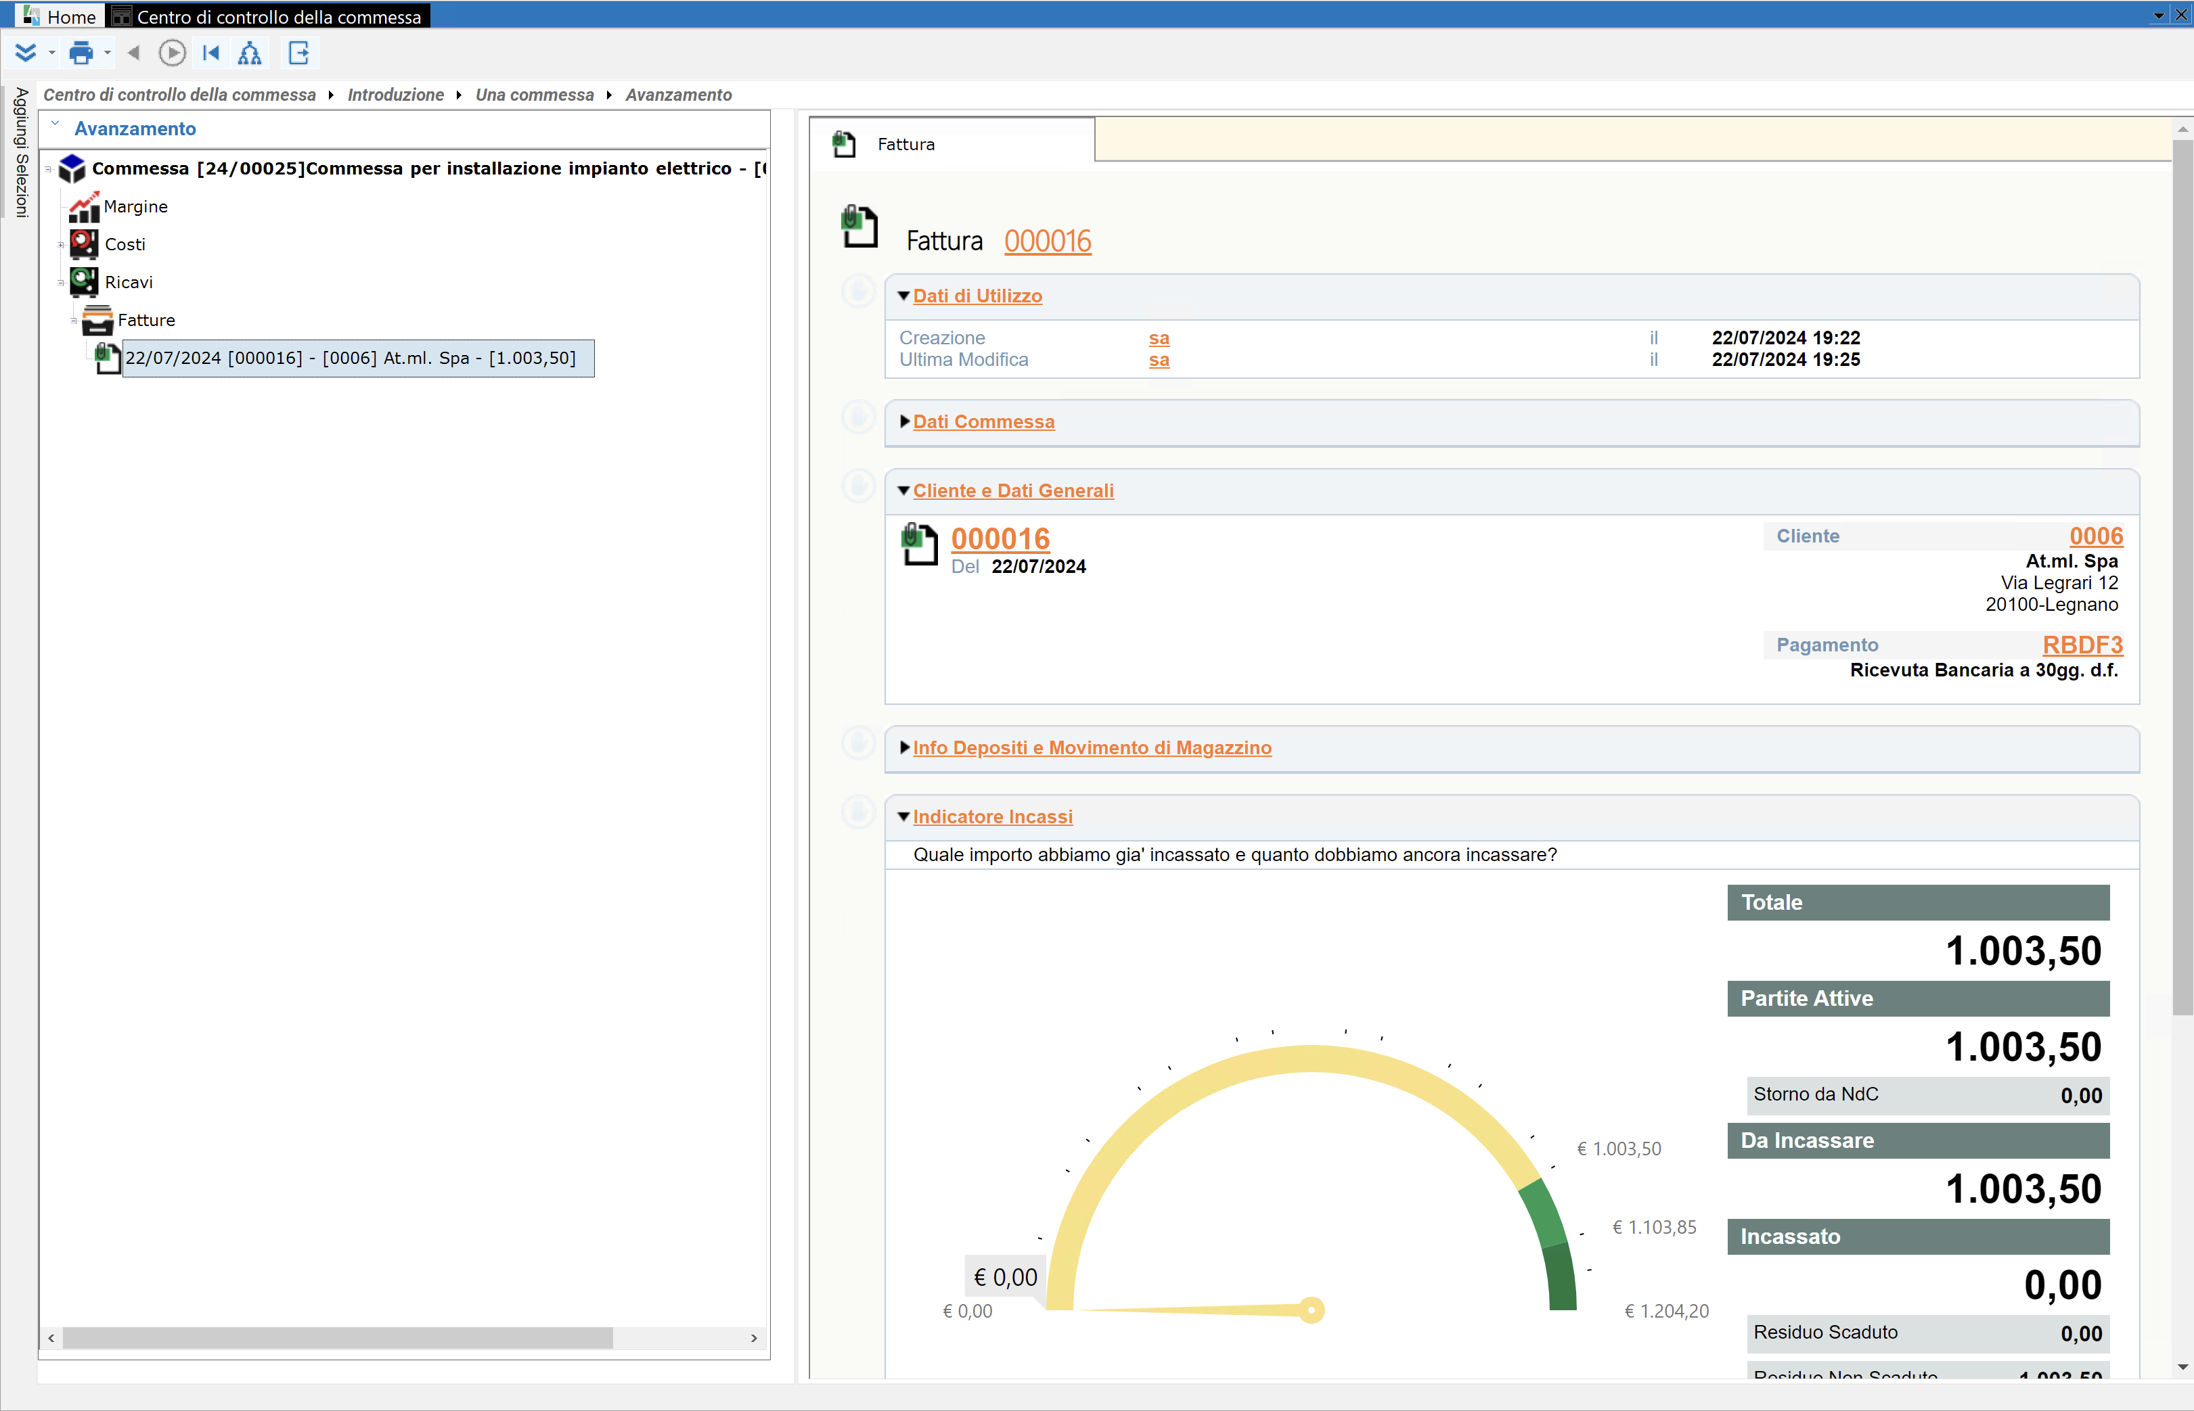Expand the Costi tree node
The height and width of the screenshot is (1411, 2194).
[x=62, y=245]
